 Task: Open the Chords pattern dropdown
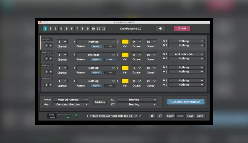pyautogui.click(x=96, y=42)
